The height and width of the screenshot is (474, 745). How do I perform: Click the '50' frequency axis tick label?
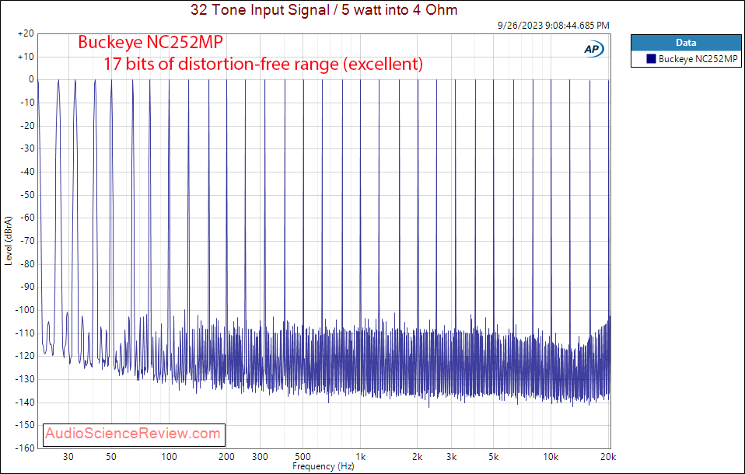pos(111,457)
